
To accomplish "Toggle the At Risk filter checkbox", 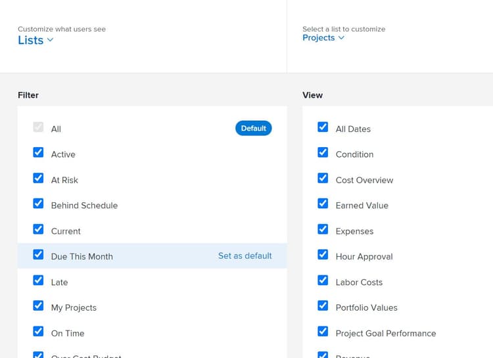I will (x=38, y=178).
